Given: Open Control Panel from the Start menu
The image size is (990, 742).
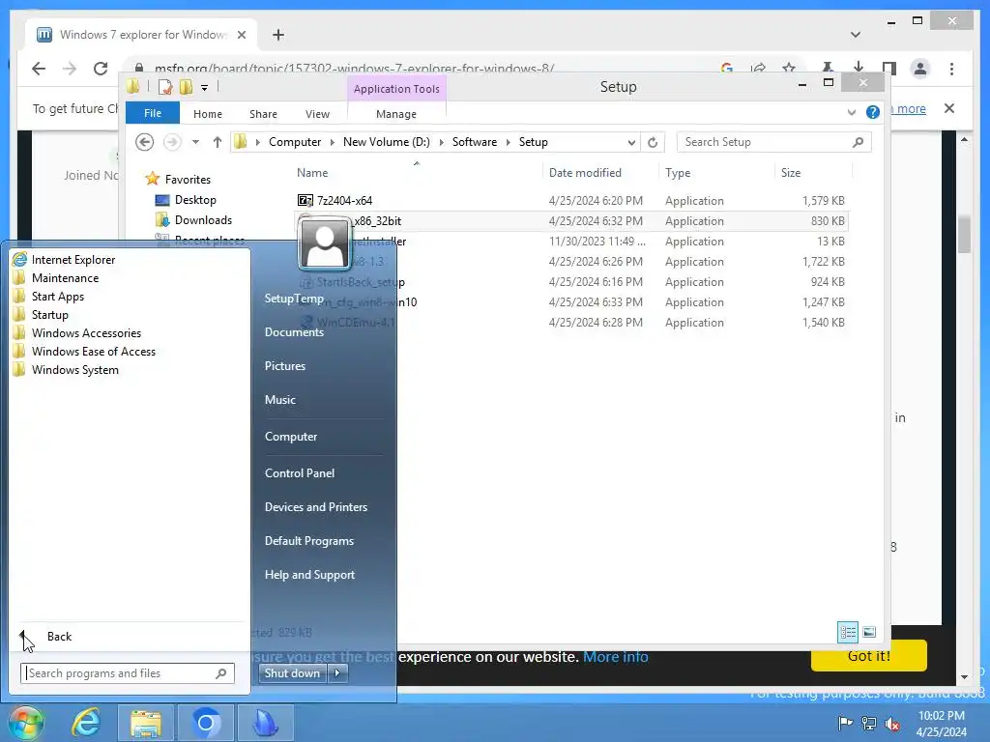Looking at the screenshot, I should [x=300, y=472].
